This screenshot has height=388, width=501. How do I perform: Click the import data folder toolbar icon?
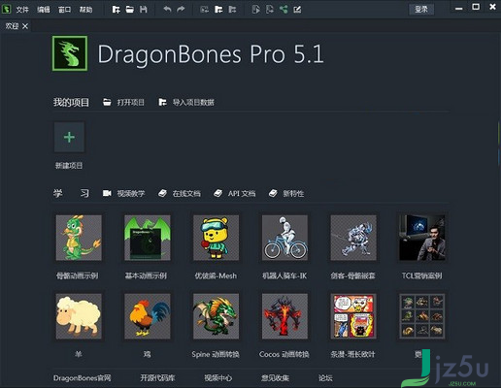point(218,10)
